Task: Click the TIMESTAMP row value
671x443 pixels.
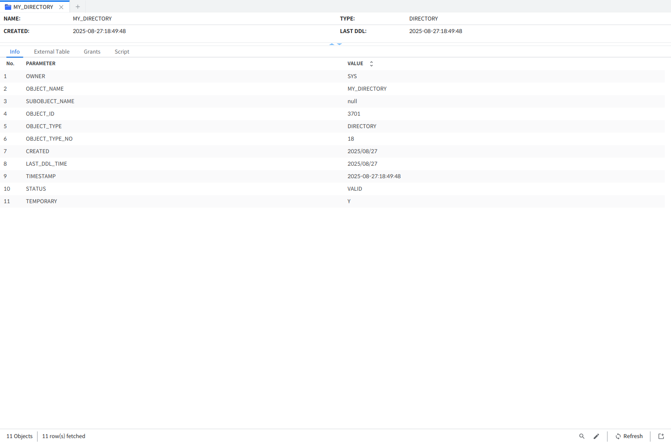Action: click(374, 176)
